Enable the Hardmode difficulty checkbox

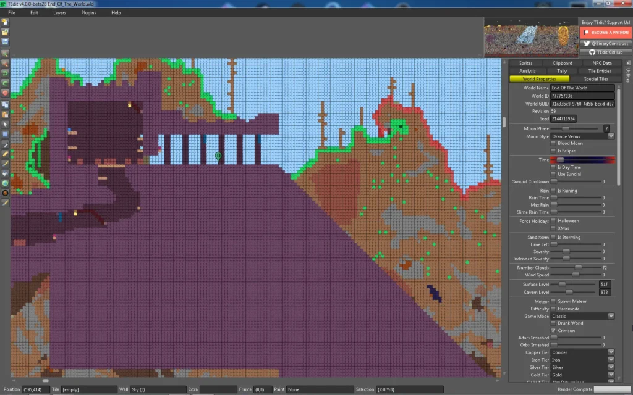(553, 309)
